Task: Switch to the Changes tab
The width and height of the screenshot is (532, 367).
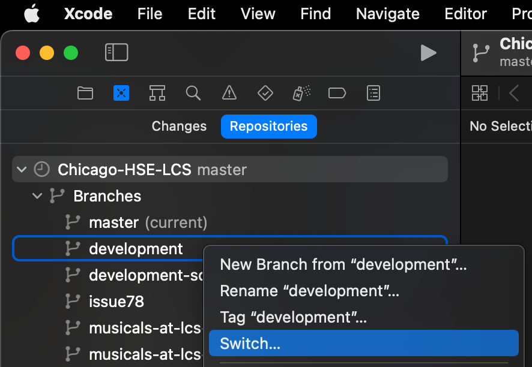Action: point(179,127)
